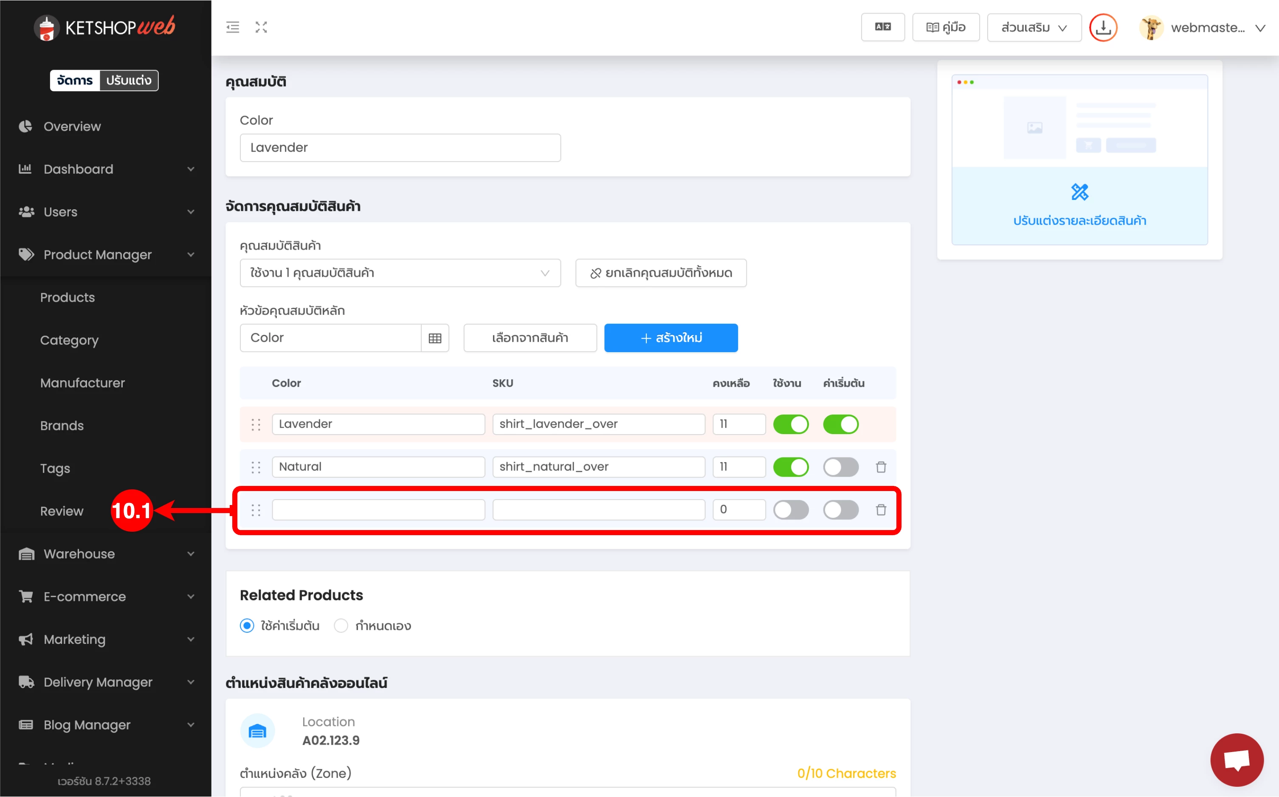The width and height of the screenshot is (1279, 797).
Task: Click the red download icon
Action: (x=1103, y=28)
